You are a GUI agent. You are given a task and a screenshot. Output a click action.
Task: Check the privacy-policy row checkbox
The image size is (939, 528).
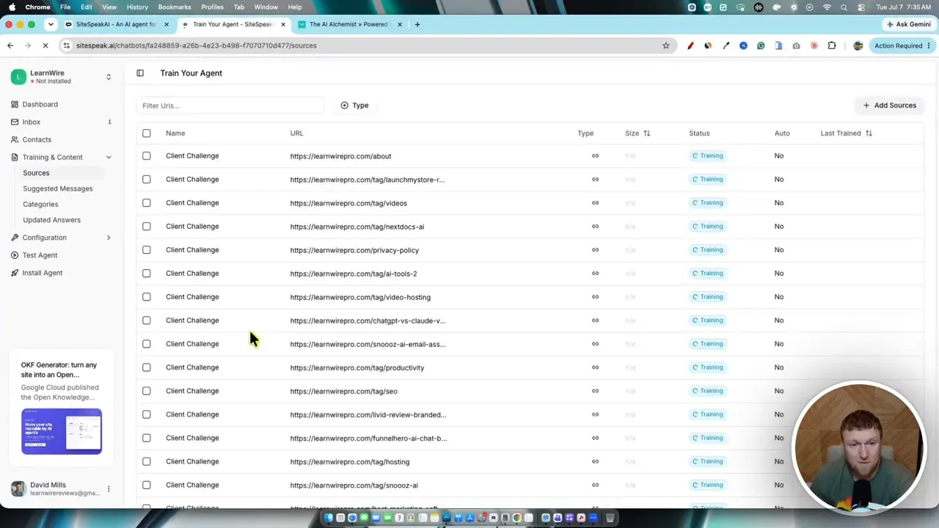147,249
